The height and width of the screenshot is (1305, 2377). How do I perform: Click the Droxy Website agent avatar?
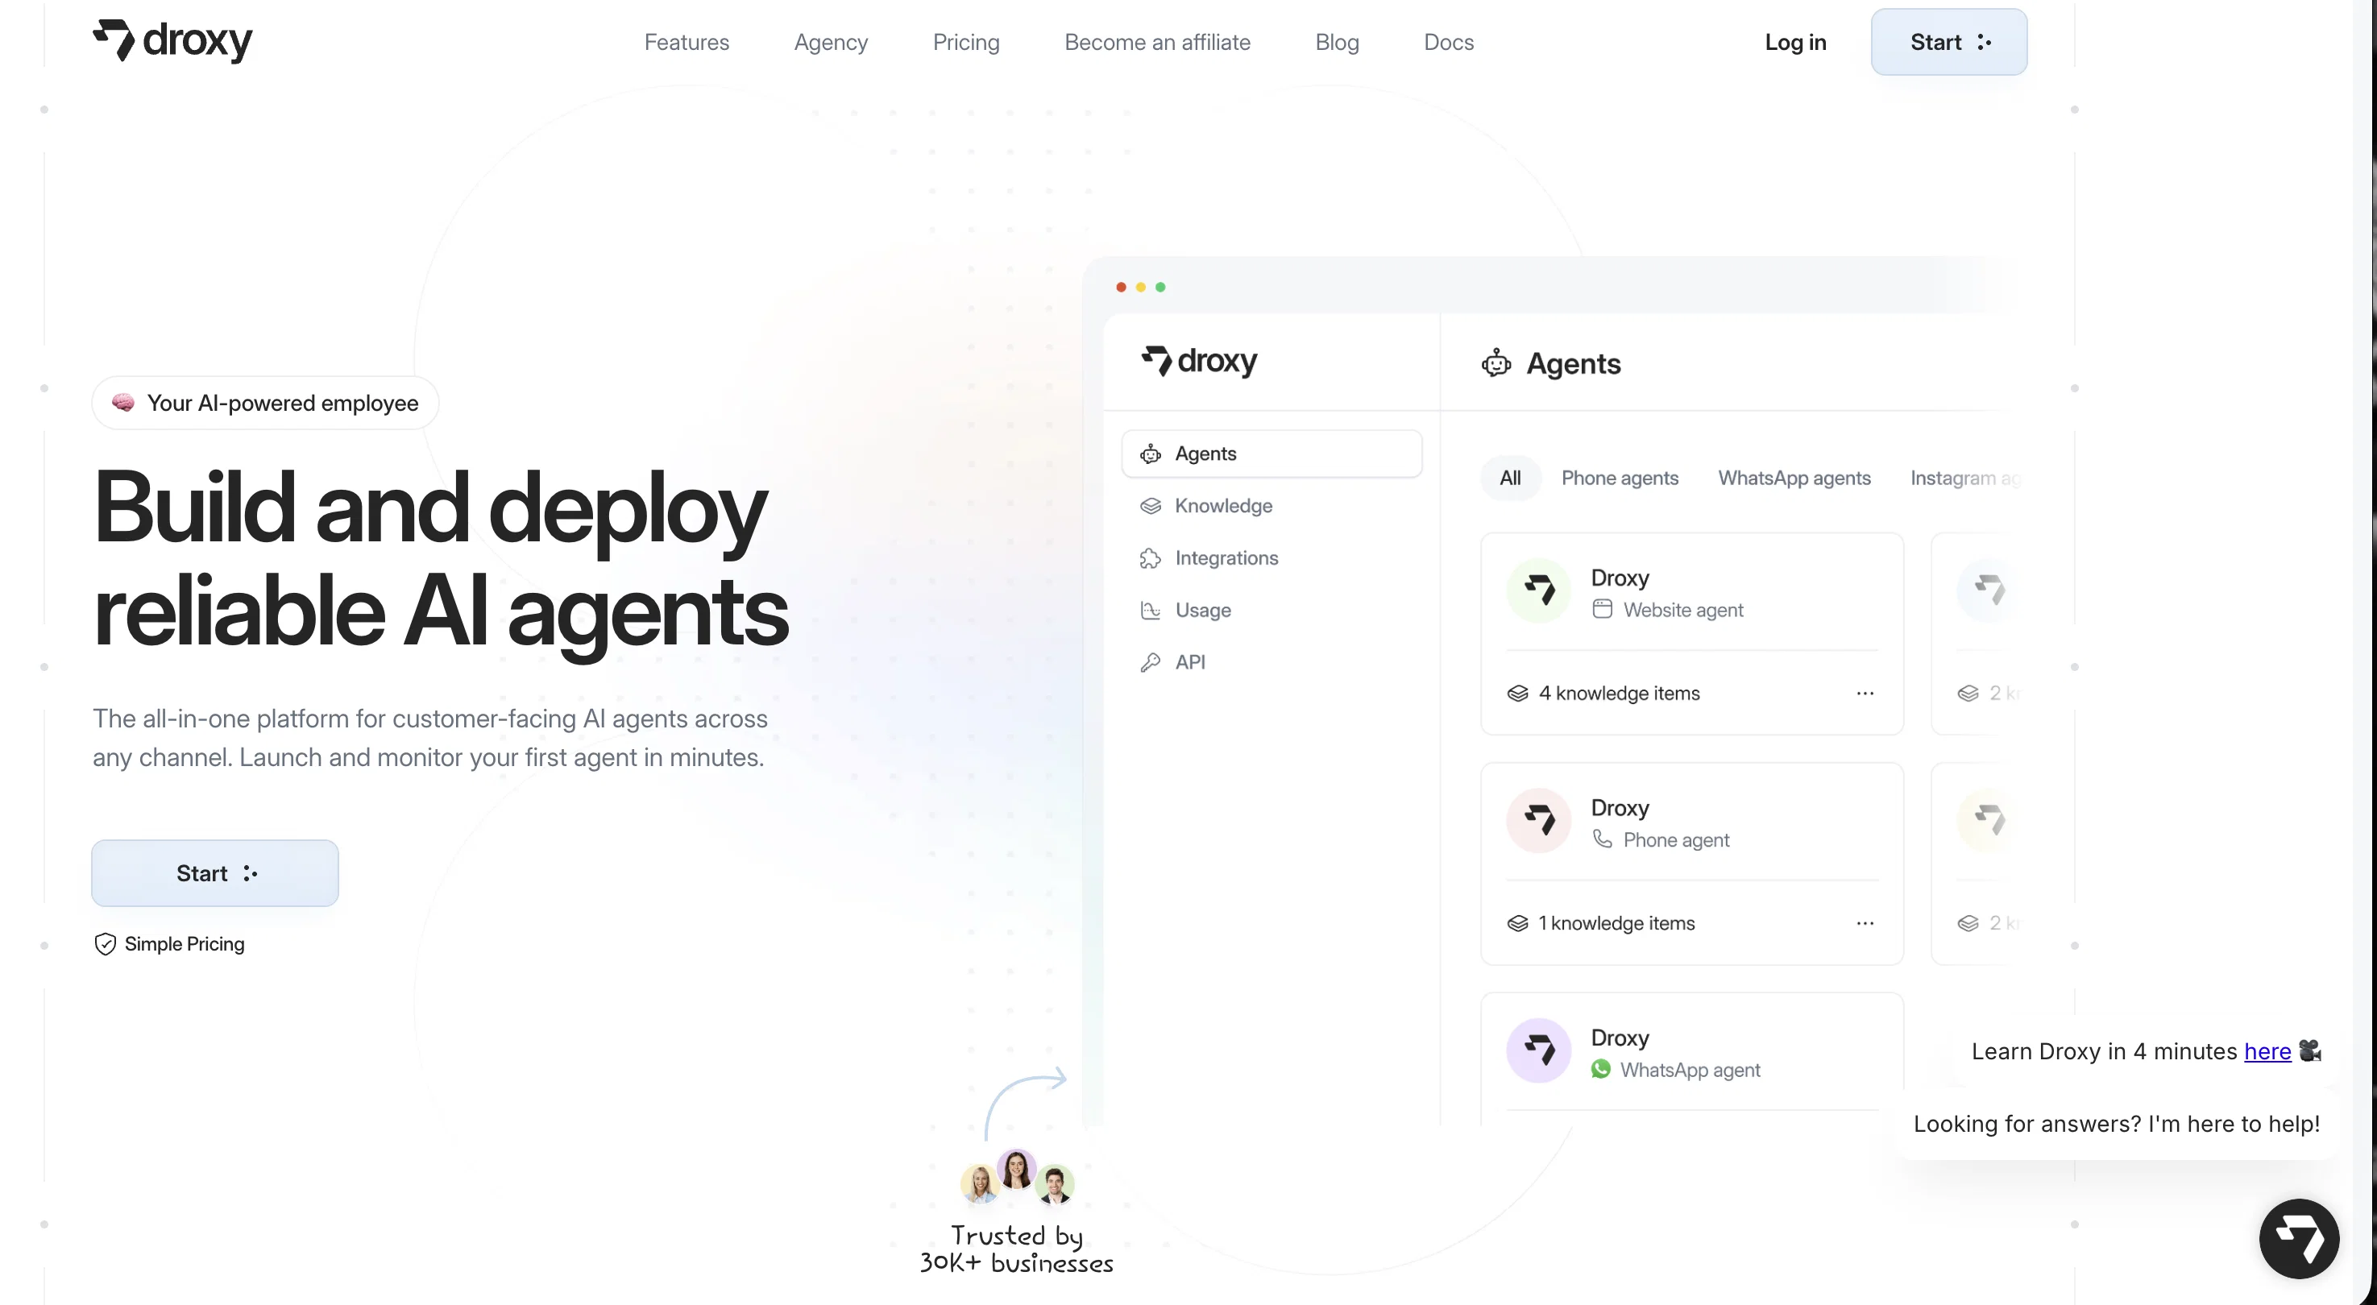tap(1538, 590)
